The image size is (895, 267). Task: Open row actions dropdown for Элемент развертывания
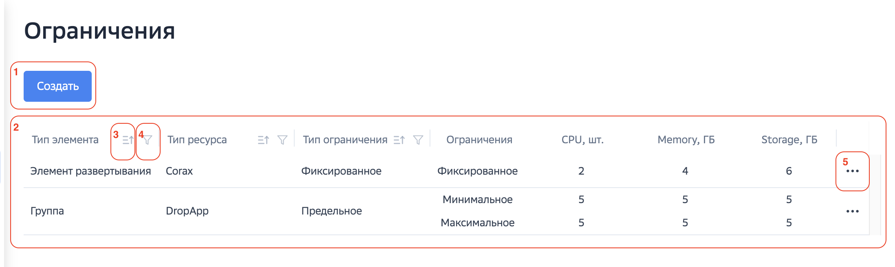(x=853, y=171)
